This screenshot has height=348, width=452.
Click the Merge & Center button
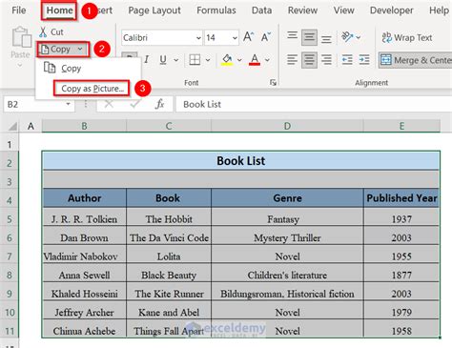[416, 60]
